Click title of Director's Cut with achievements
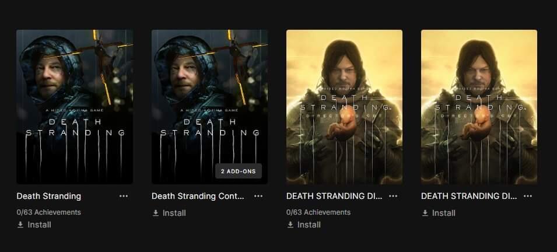Image resolution: width=557 pixels, height=252 pixels. tap(334, 196)
